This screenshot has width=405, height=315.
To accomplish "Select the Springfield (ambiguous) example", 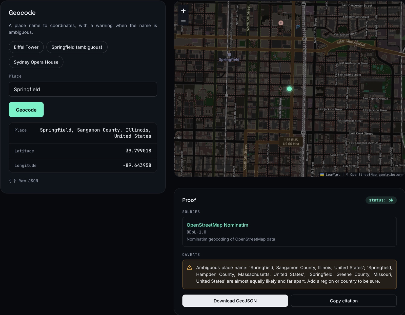I will (77, 47).
